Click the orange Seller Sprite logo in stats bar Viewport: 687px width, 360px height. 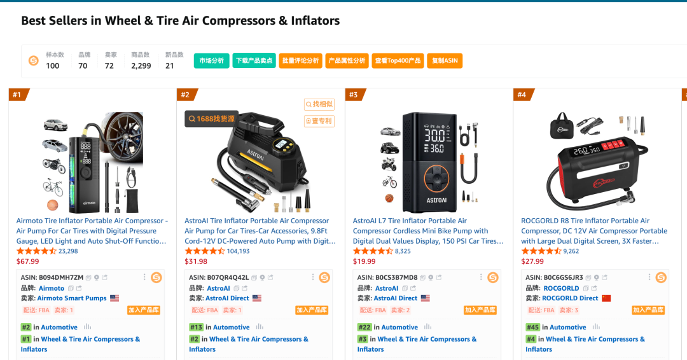(33, 60)
